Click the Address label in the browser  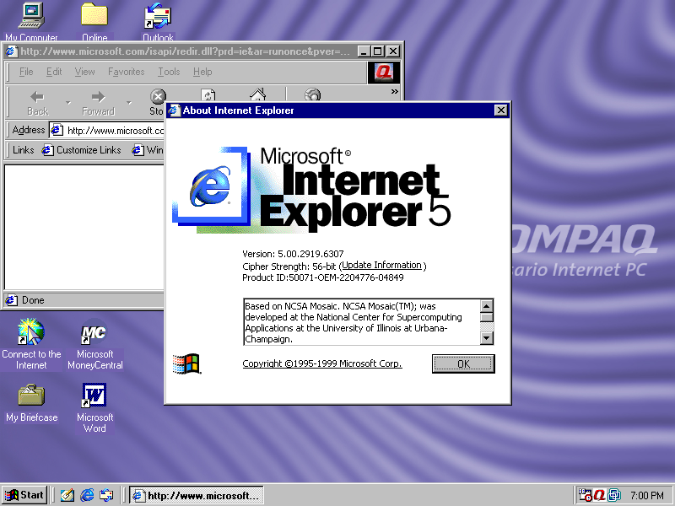tap(29, 130)
